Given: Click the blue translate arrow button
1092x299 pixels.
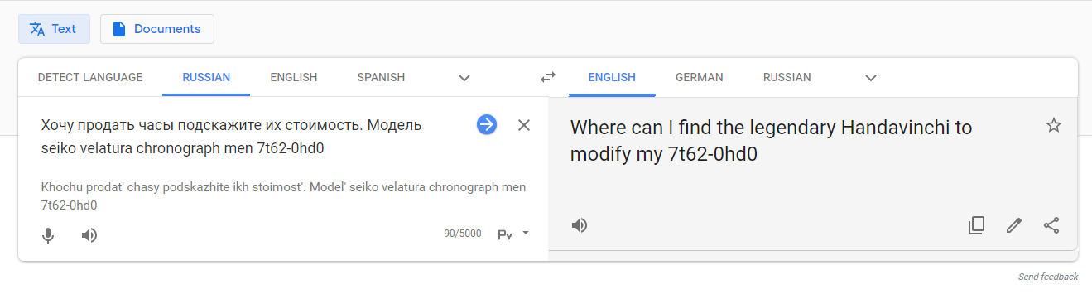Looking at the screenshot, I should tap(487, 125).
